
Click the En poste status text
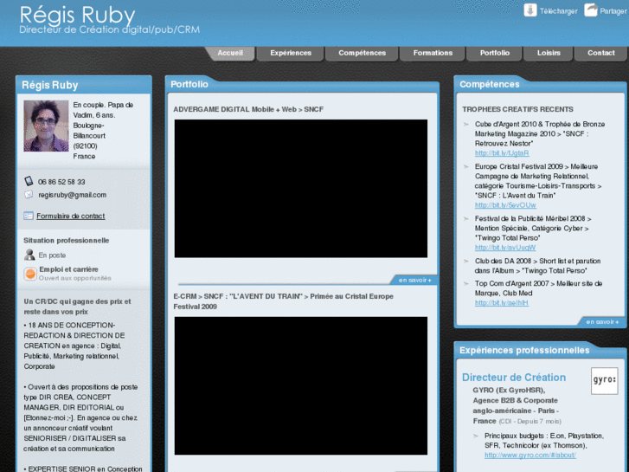[x=52, y=255]
